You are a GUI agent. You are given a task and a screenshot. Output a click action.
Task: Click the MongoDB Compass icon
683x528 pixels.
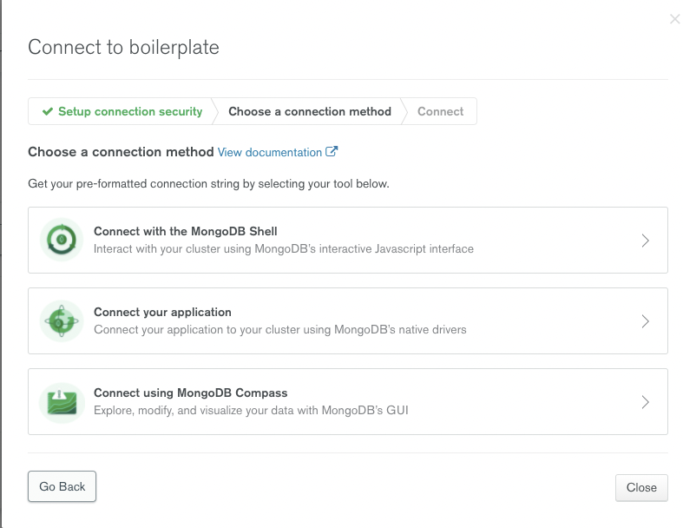point(62,402)
